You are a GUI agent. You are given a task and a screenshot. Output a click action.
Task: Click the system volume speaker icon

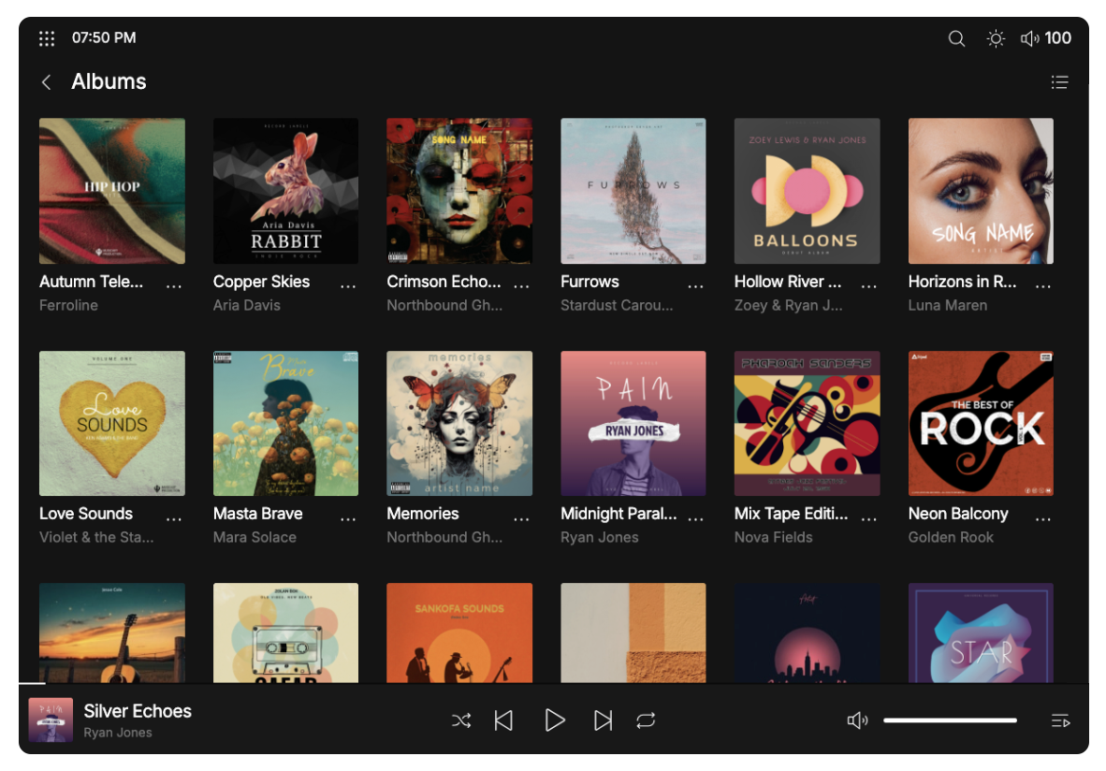[x=1029, y=38]
